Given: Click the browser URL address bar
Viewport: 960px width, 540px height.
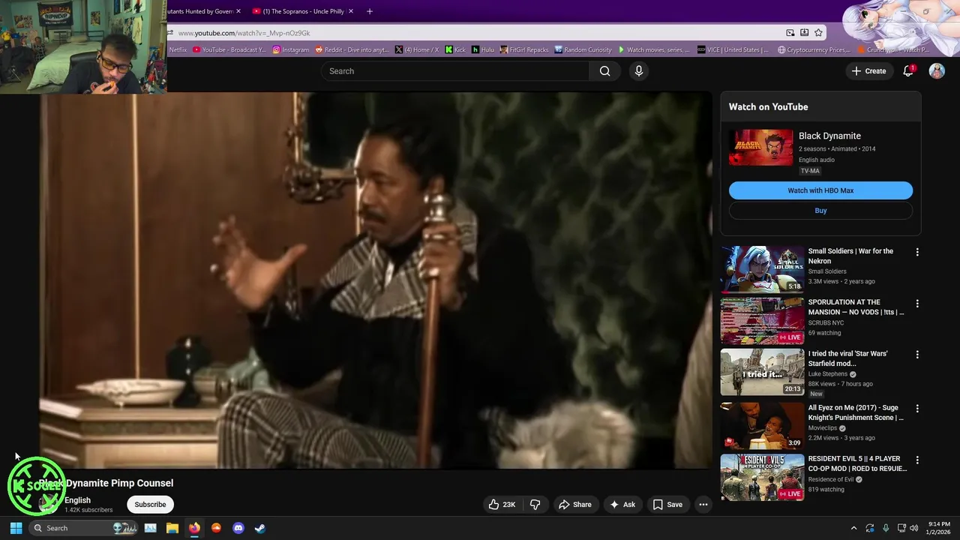Looking at the screenshot, I should coord(480,33).
